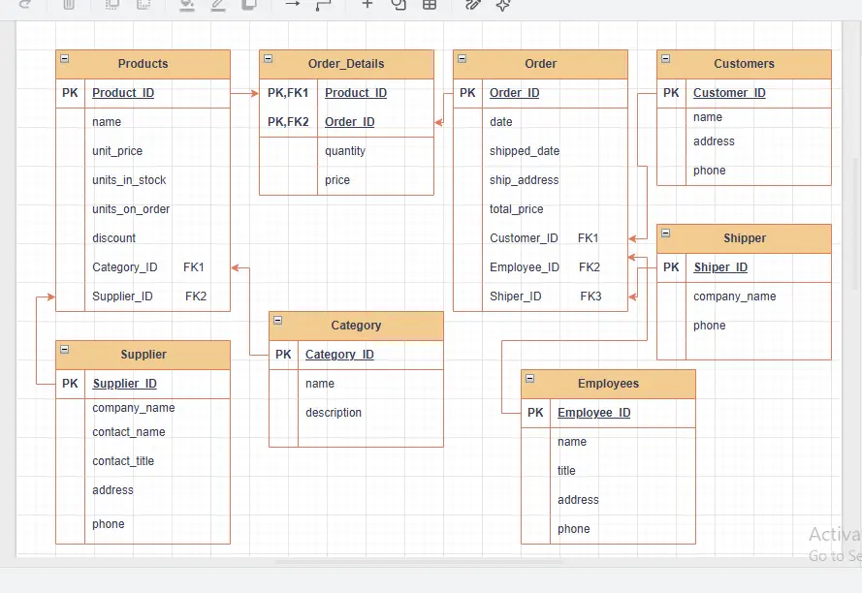Select Order_ID primary key in Order table
Viewport: 862px width, 593px height.
(x=515, y=93)
